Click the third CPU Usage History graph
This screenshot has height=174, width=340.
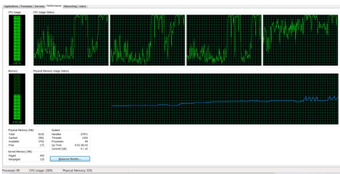224,40
